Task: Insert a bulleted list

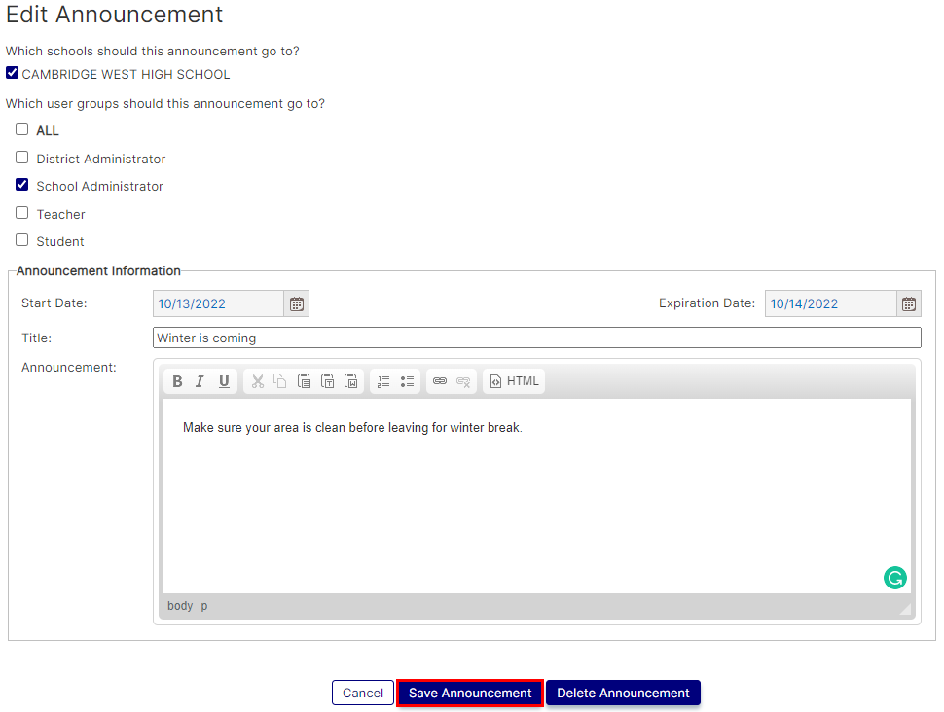Action: point(407,381)
